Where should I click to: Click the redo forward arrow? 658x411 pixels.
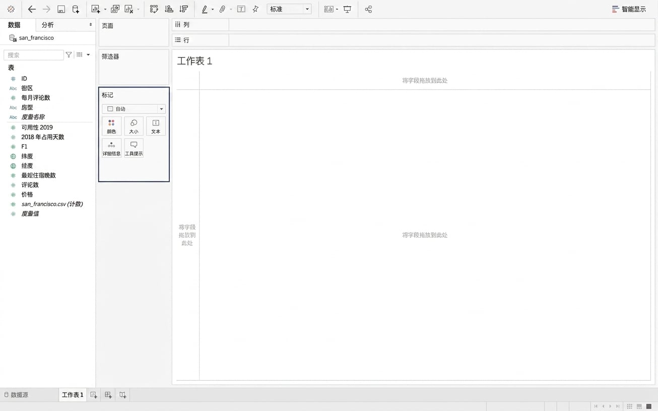coord(46,9)
